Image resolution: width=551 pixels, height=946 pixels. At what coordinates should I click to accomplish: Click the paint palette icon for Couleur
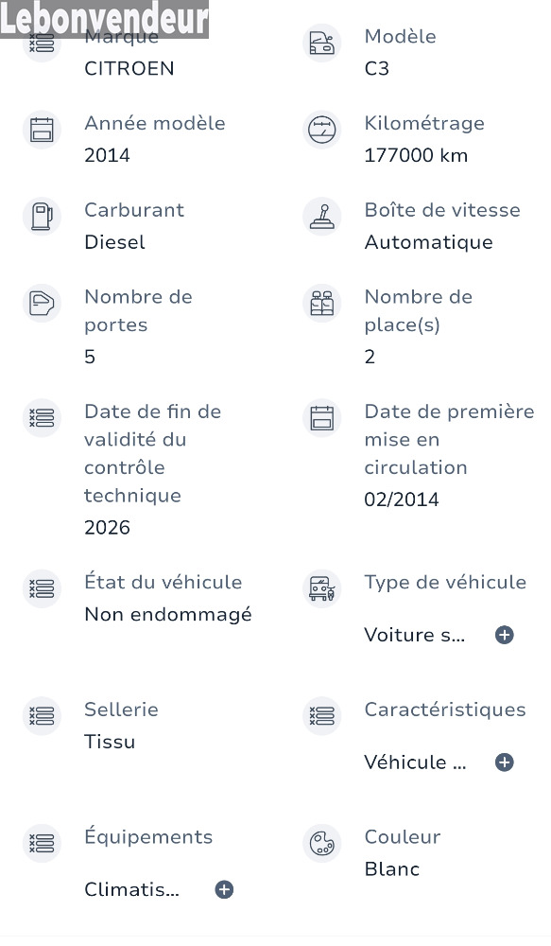[x=322, y=844]
